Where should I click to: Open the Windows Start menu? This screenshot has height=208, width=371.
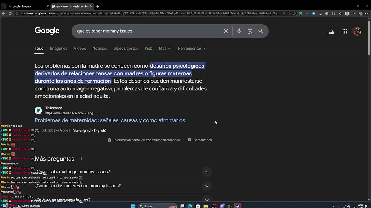[133, 206]
